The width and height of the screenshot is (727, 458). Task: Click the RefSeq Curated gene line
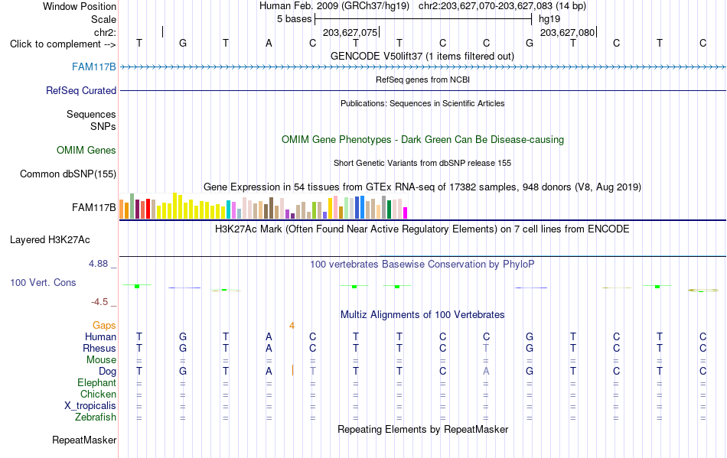point(423,91)
